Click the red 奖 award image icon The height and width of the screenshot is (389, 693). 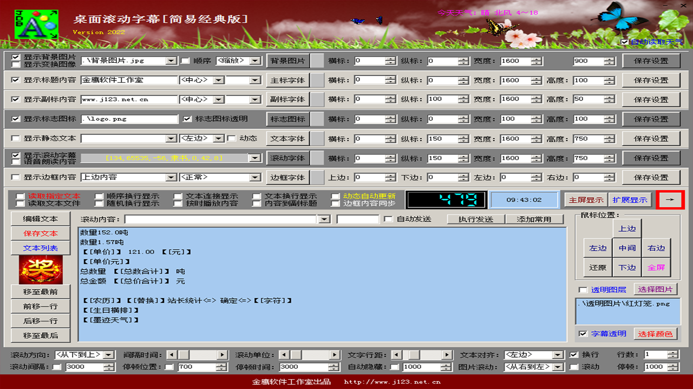(x=41, y=270)
